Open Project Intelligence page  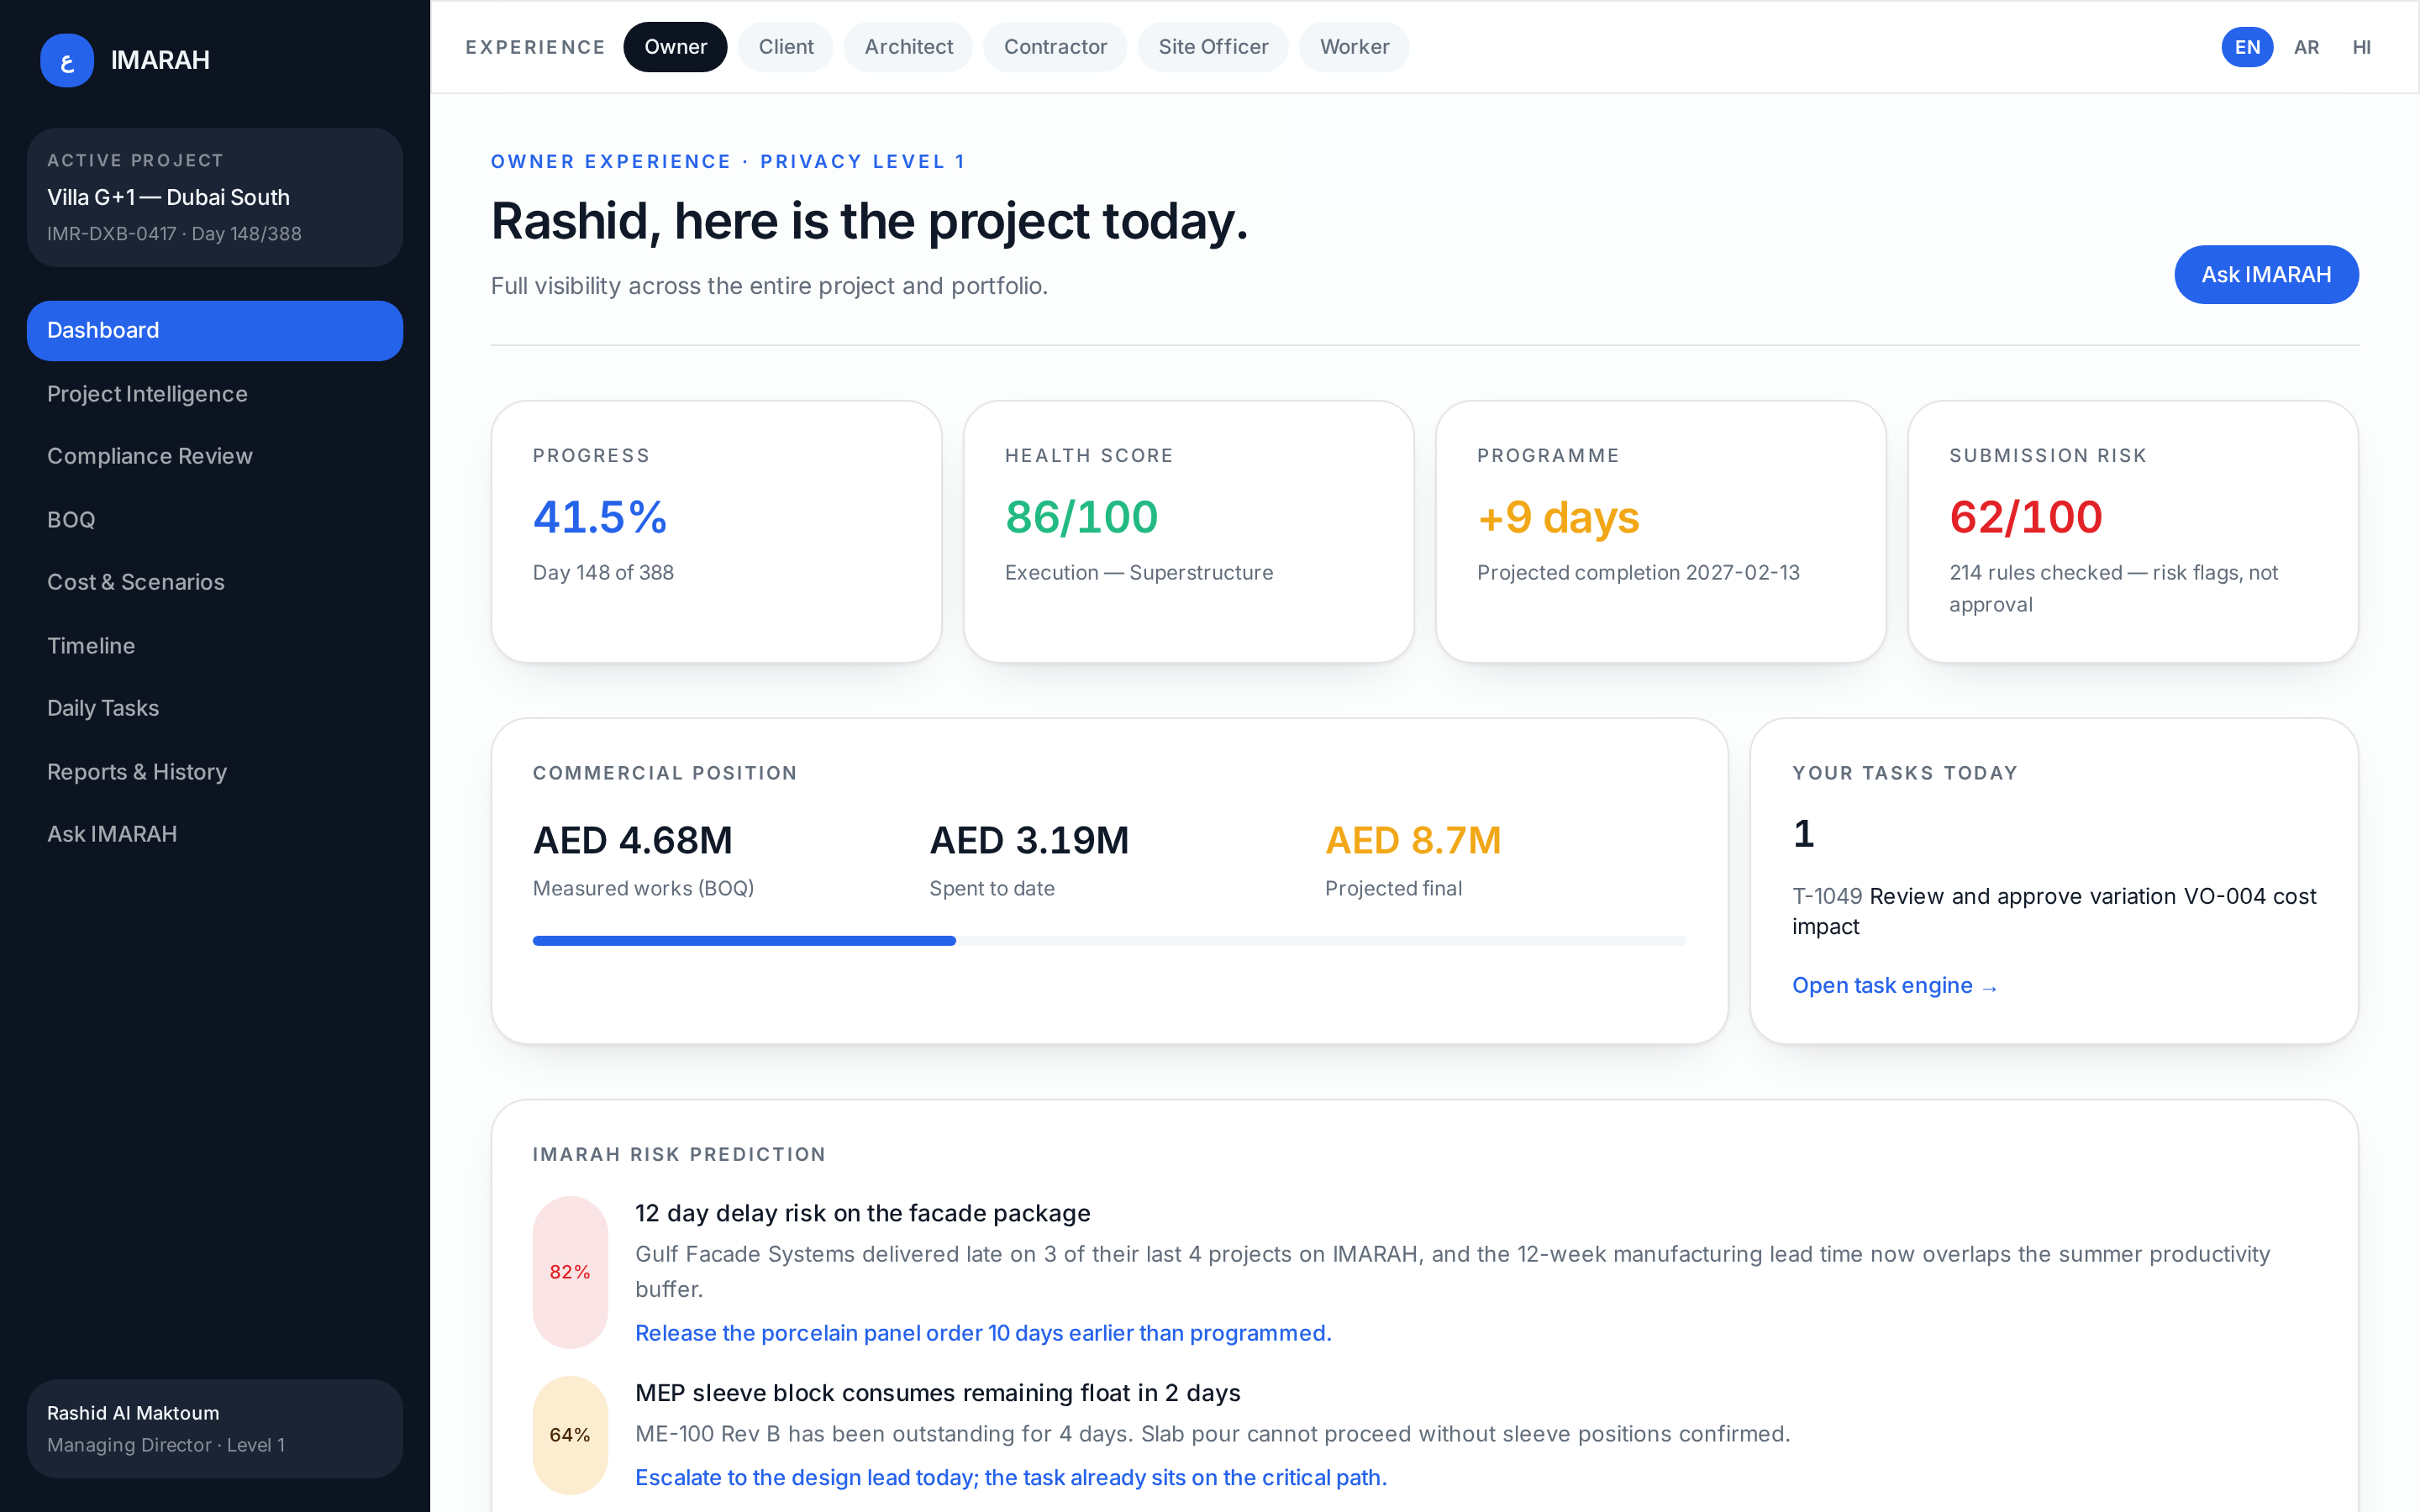pyautogui.click(x=215, y=394)
